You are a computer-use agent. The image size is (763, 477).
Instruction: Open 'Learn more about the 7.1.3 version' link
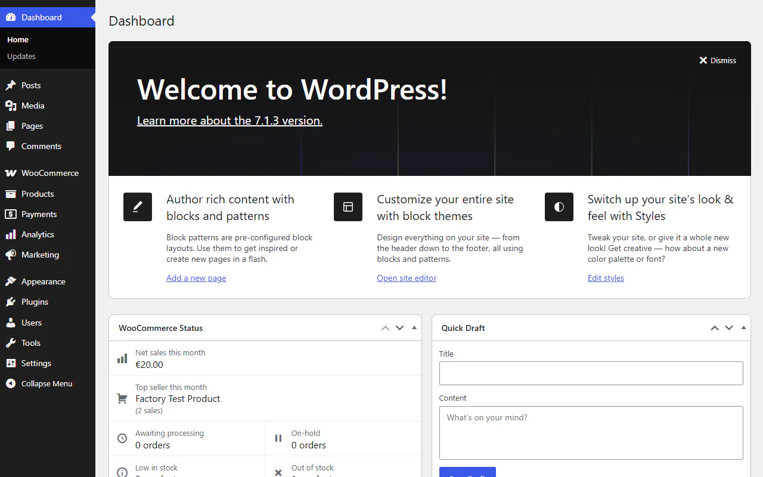tap(229, 120)
